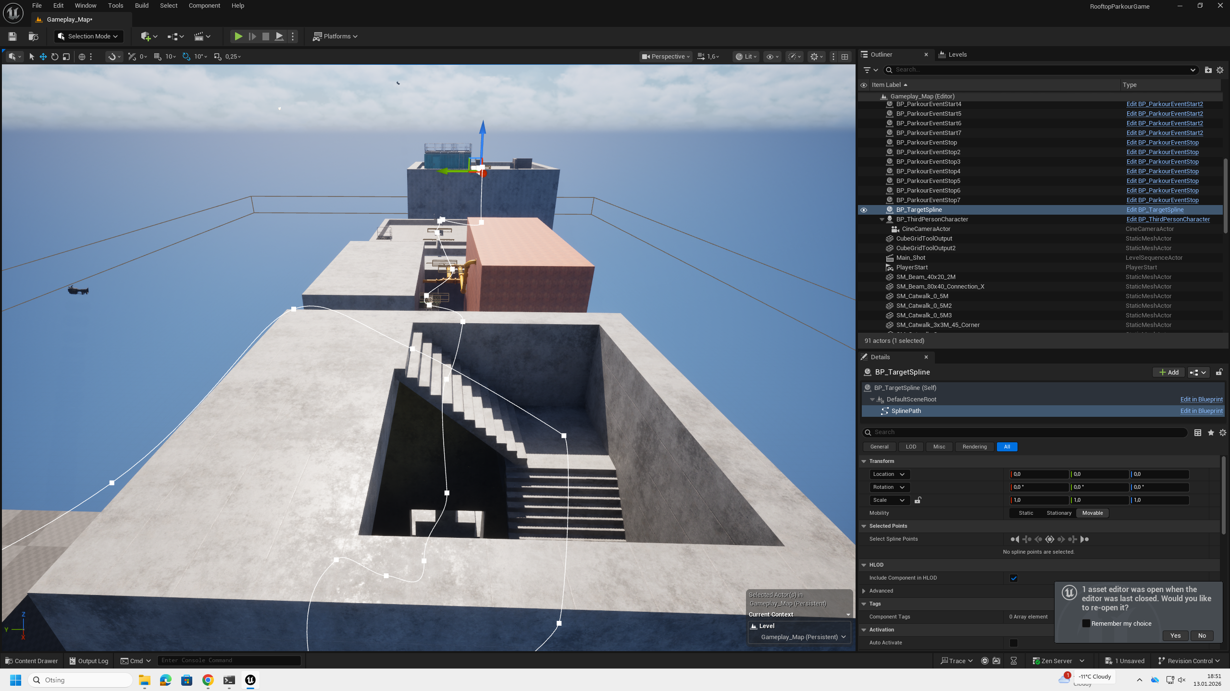Select the rotate transform tool
The width and height of the screenshot is (1230, 691).
(x=55, y=57)
